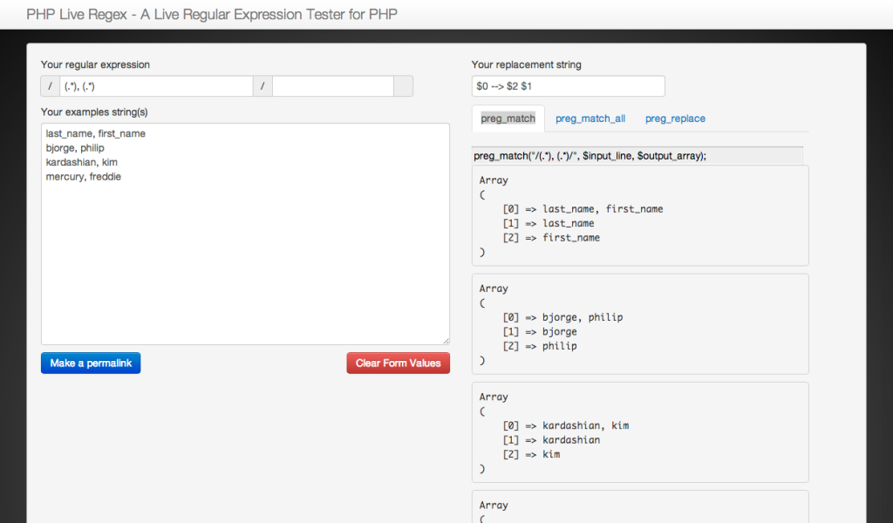Click the result array for bjorge, philip

(639, 323)
